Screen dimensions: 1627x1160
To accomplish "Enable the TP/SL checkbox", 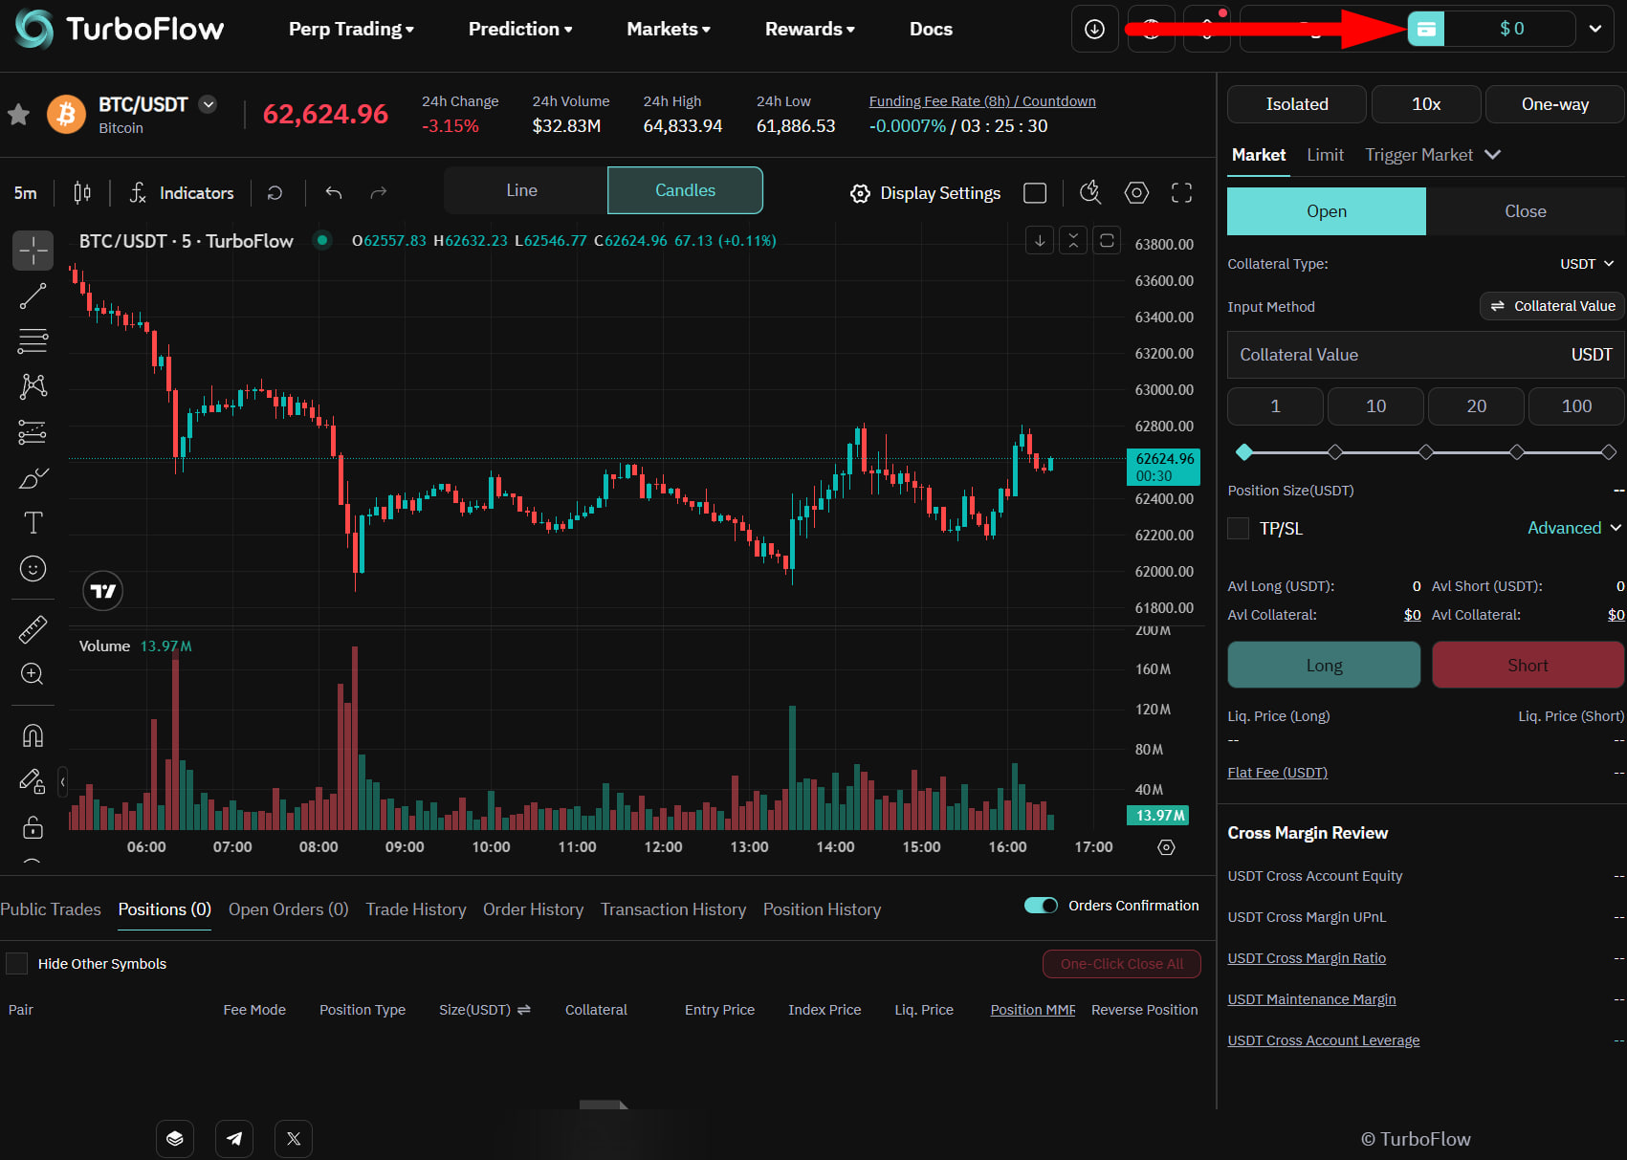I will [x=1239, y=528].
